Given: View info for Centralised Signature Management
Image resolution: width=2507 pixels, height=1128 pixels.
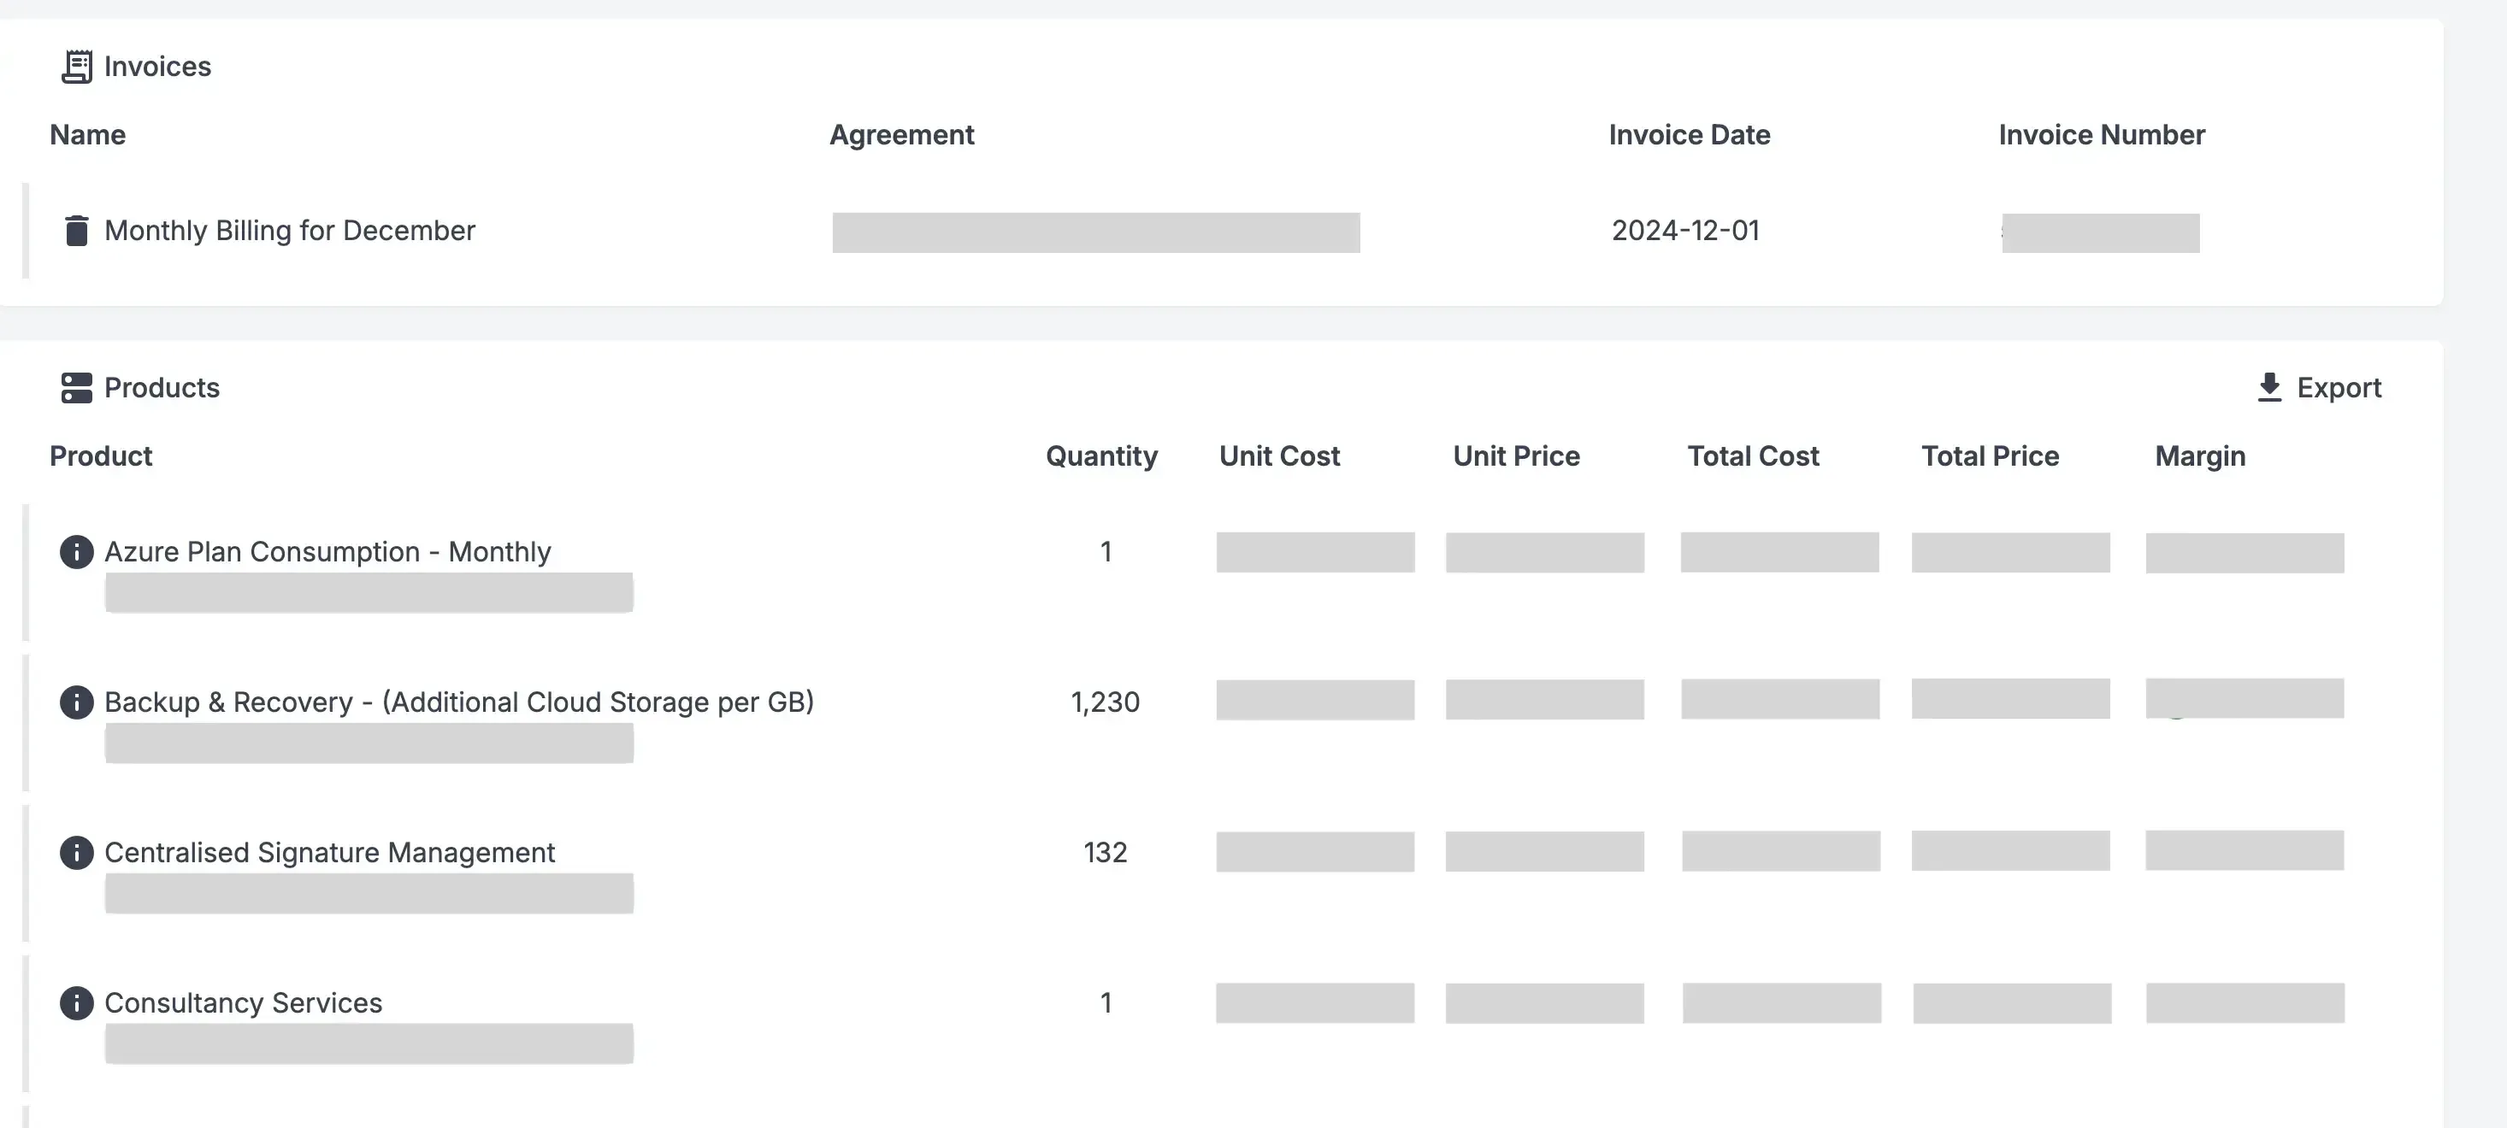Looking at the screenshot, I should (76, 852).
